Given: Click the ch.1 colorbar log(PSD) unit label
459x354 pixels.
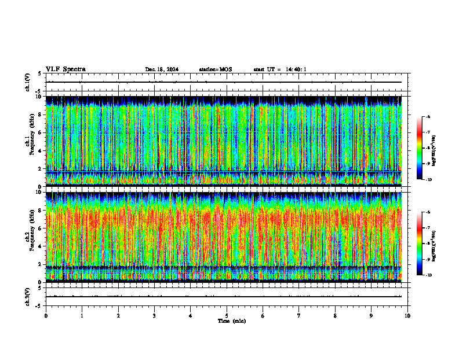Looking at the screenshot, I should (434, 151).
